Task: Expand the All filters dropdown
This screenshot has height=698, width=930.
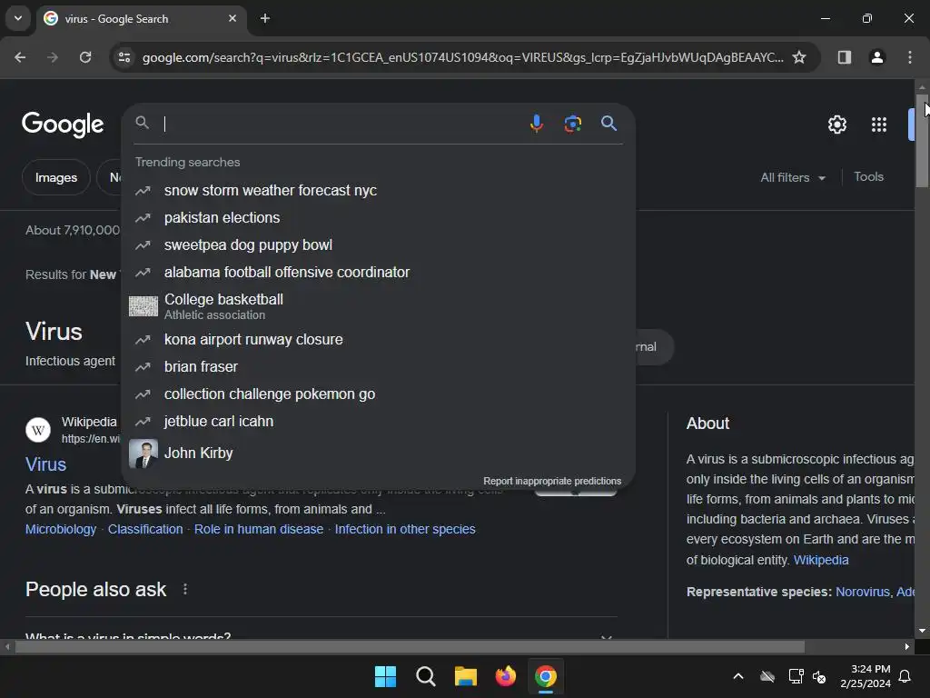Action: point(793,177)
